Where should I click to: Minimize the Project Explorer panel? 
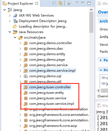(83, 2)
